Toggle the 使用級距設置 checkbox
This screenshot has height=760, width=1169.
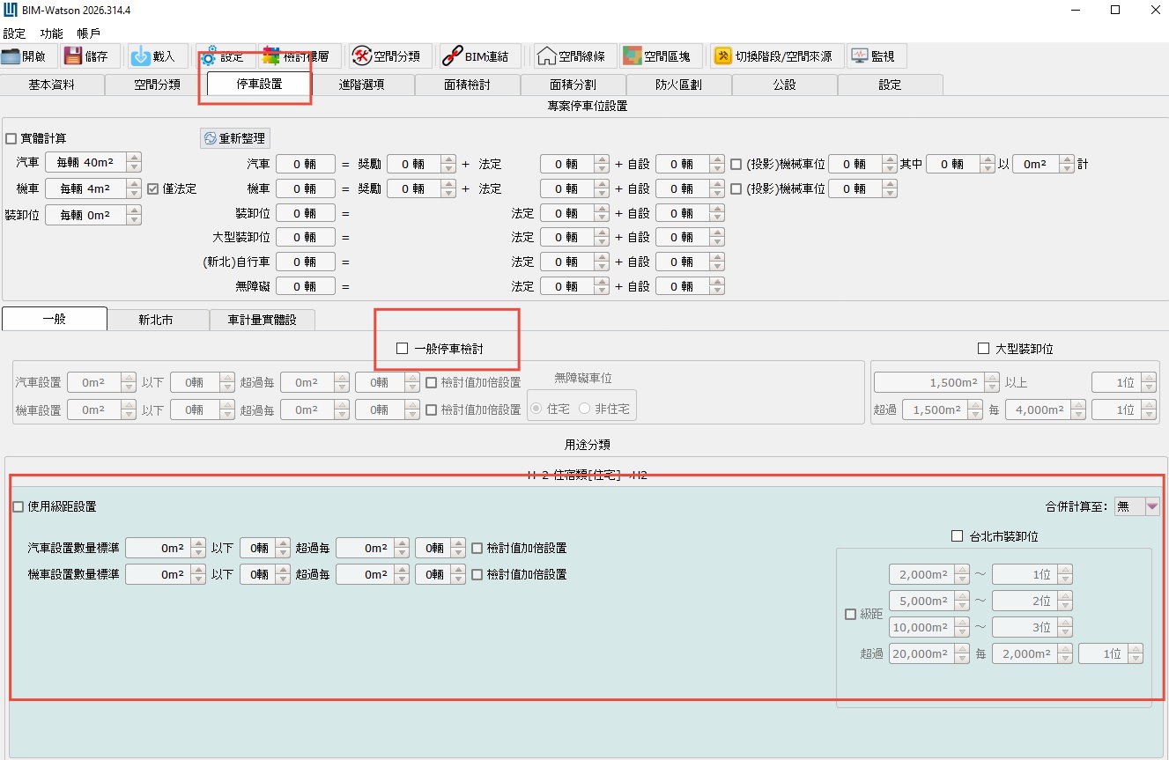coord(18,506)
